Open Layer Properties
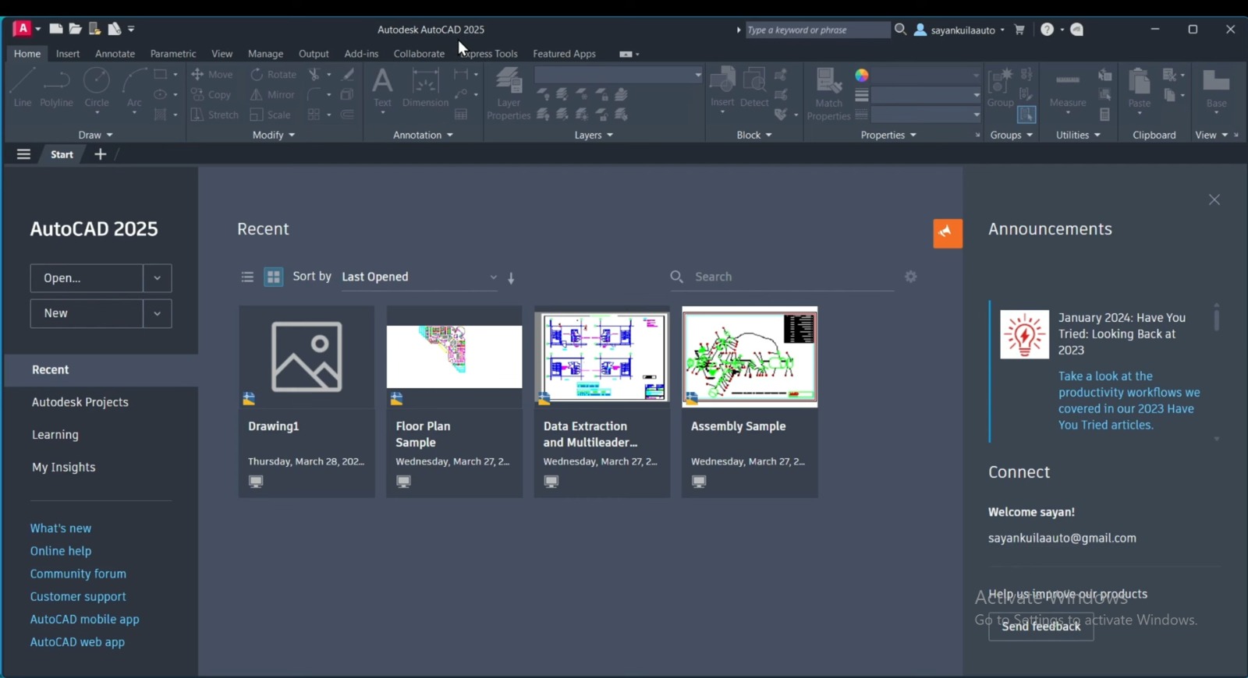Viewport: 1248px width, 678px height. point(509,94)
